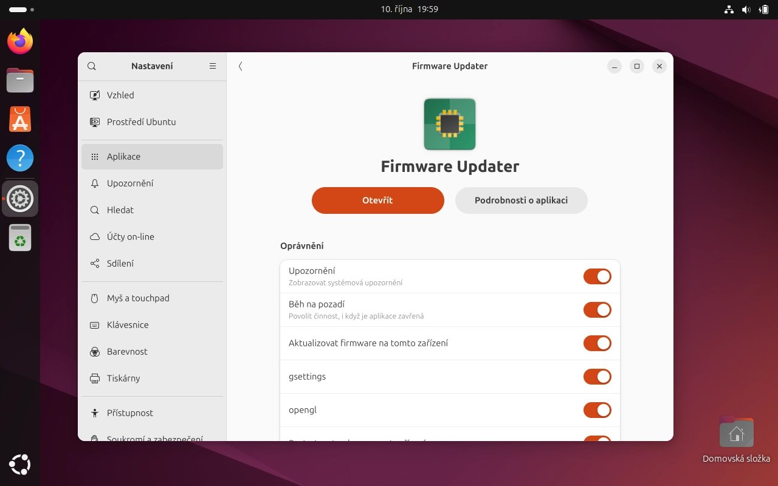Viewport: 778px width, 486px height.
Task: Toggle the gsettings permission switch
Action: coord(597,377)
